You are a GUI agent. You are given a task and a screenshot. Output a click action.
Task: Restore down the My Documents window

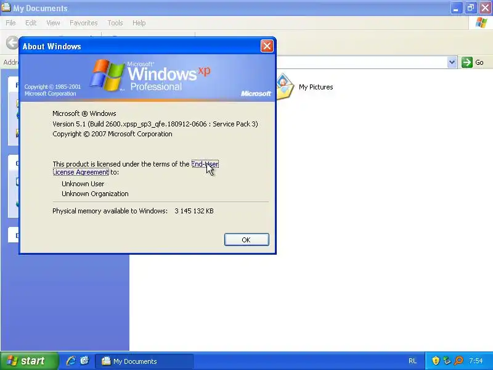point(471,8)
